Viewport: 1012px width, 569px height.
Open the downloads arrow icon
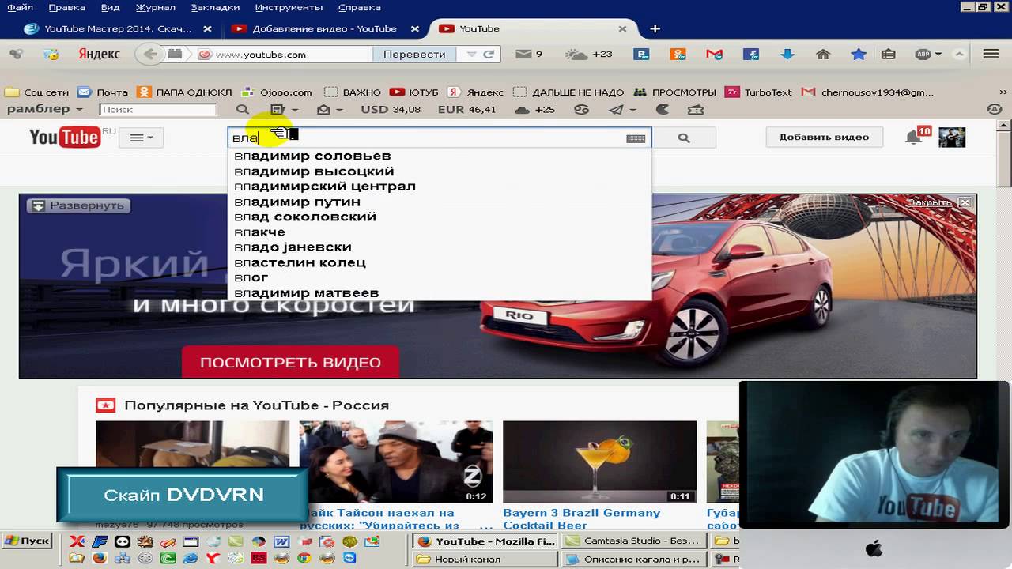click(x=787, y=55)
